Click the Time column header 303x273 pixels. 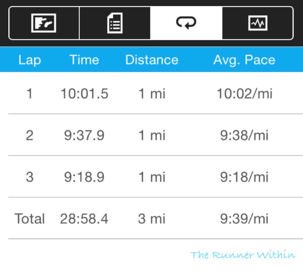point(84,60)
